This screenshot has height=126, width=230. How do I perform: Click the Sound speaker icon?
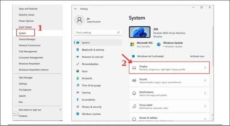click(x=134, y=81)
